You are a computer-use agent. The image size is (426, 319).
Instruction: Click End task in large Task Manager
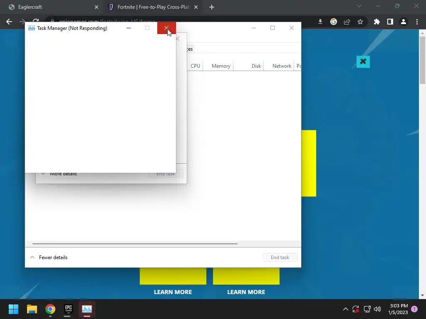(280, 258)
